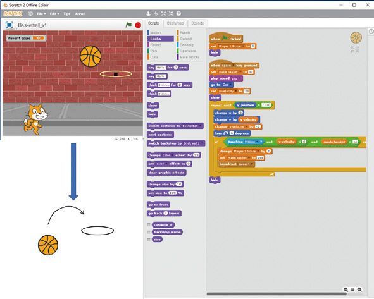This screenshot has height=299, width=374.
Task: Select the Grow sprite tool
Action: coord(163,13)
